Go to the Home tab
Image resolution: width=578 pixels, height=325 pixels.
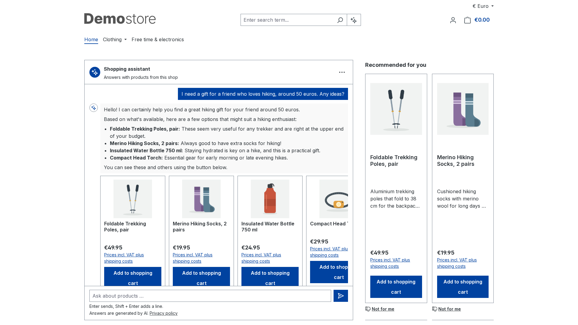(x=91, y=39)
